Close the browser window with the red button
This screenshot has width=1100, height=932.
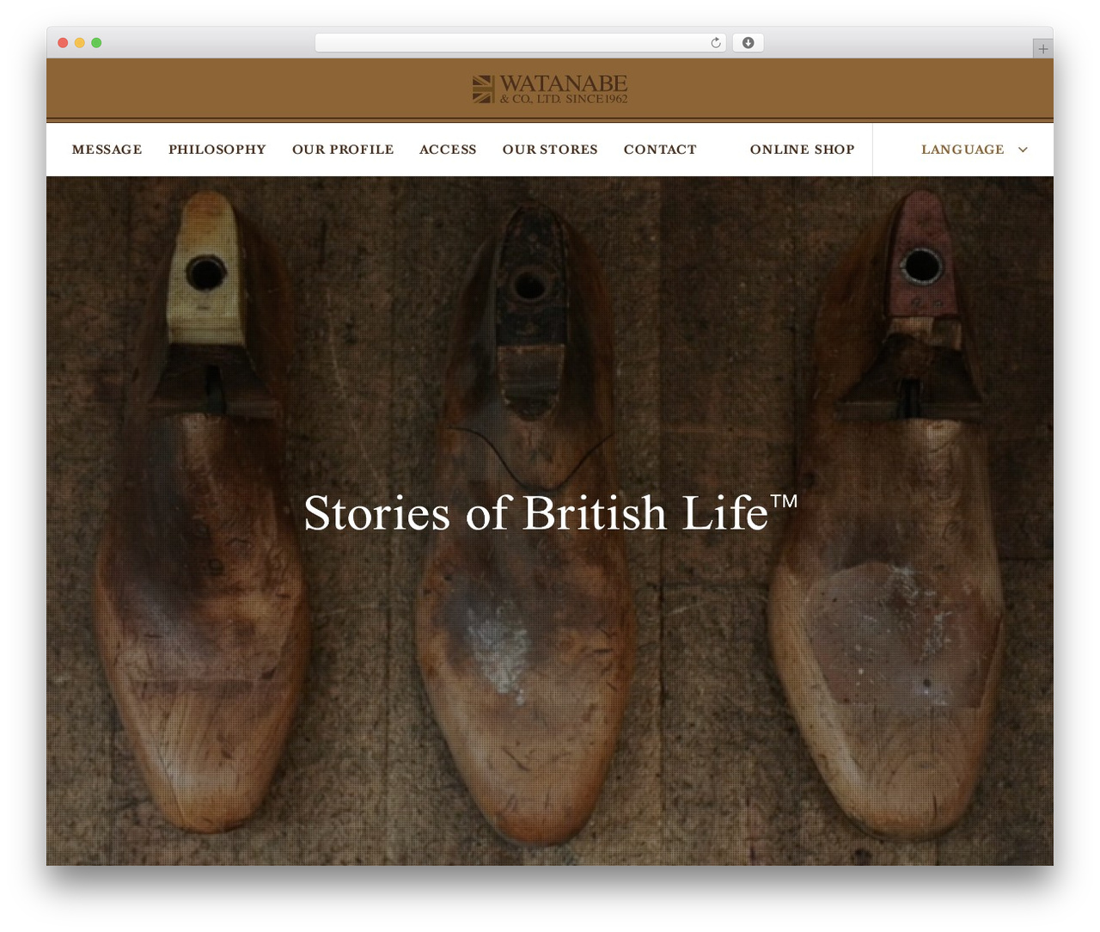[x=63, y=43]
